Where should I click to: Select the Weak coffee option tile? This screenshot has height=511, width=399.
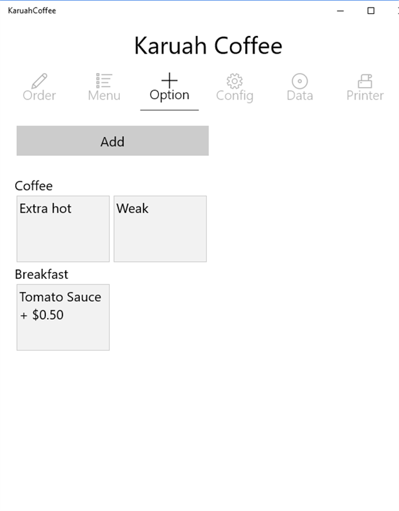160,228
